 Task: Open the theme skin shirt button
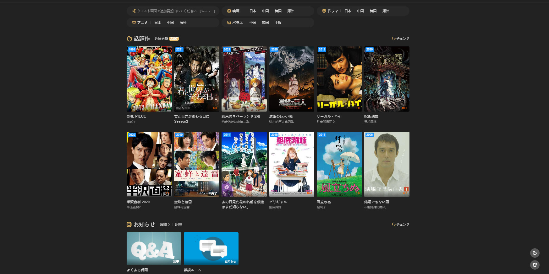535,265
